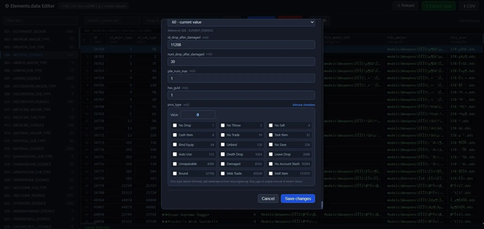Click the num_drop_after_damaged input field

pyautogui.click(x=241, y=61)
